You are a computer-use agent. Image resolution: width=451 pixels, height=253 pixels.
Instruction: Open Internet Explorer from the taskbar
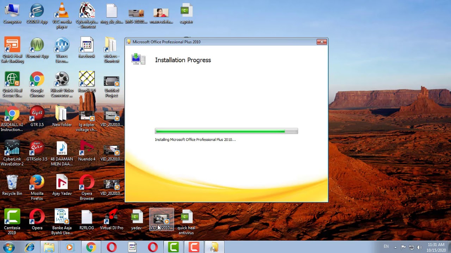(x=30, y=247)
